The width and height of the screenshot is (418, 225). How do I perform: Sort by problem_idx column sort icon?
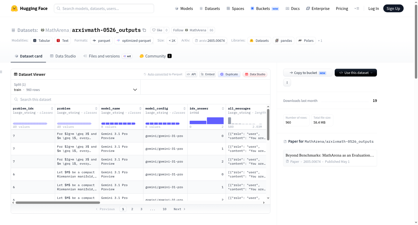click(x=52, y=108)
